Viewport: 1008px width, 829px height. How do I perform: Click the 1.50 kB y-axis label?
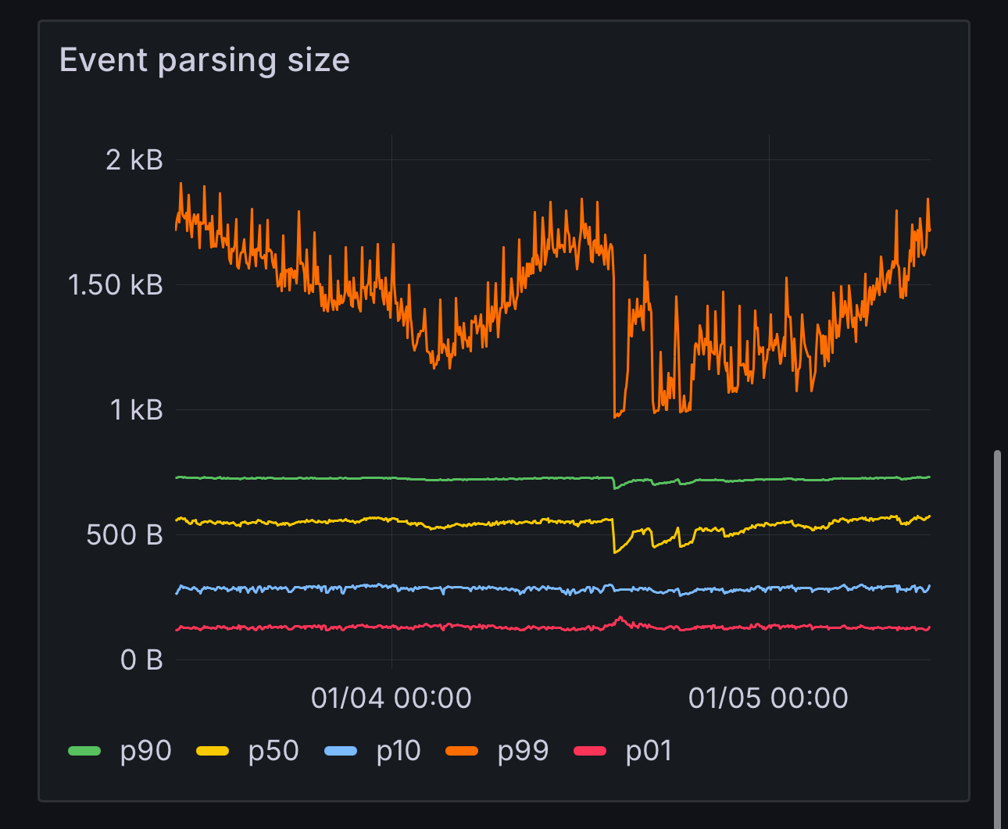(x=116, y=285)
